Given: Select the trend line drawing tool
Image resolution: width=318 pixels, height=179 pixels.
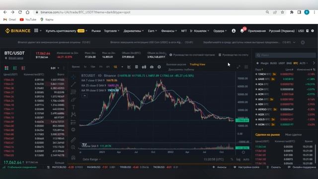Looking at the screenshot, I should 74,85.
